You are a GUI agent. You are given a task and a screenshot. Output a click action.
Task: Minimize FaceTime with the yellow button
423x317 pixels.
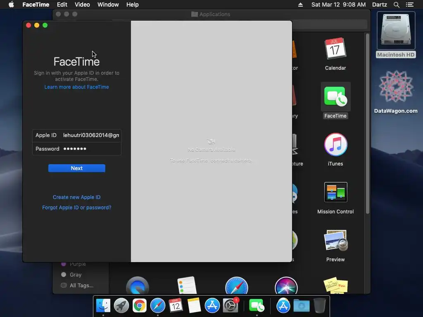coord(37,25)
